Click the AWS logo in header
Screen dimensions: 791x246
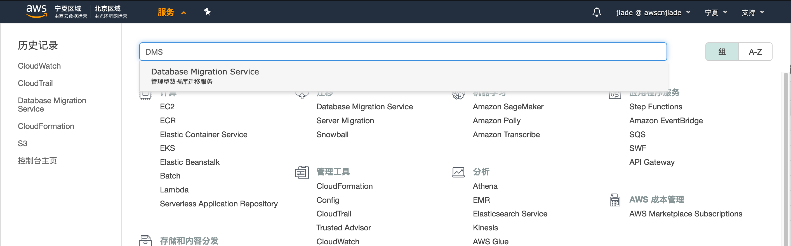tap(36, 12)
